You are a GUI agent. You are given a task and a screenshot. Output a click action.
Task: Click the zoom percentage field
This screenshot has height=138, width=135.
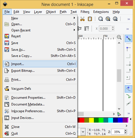118,132
